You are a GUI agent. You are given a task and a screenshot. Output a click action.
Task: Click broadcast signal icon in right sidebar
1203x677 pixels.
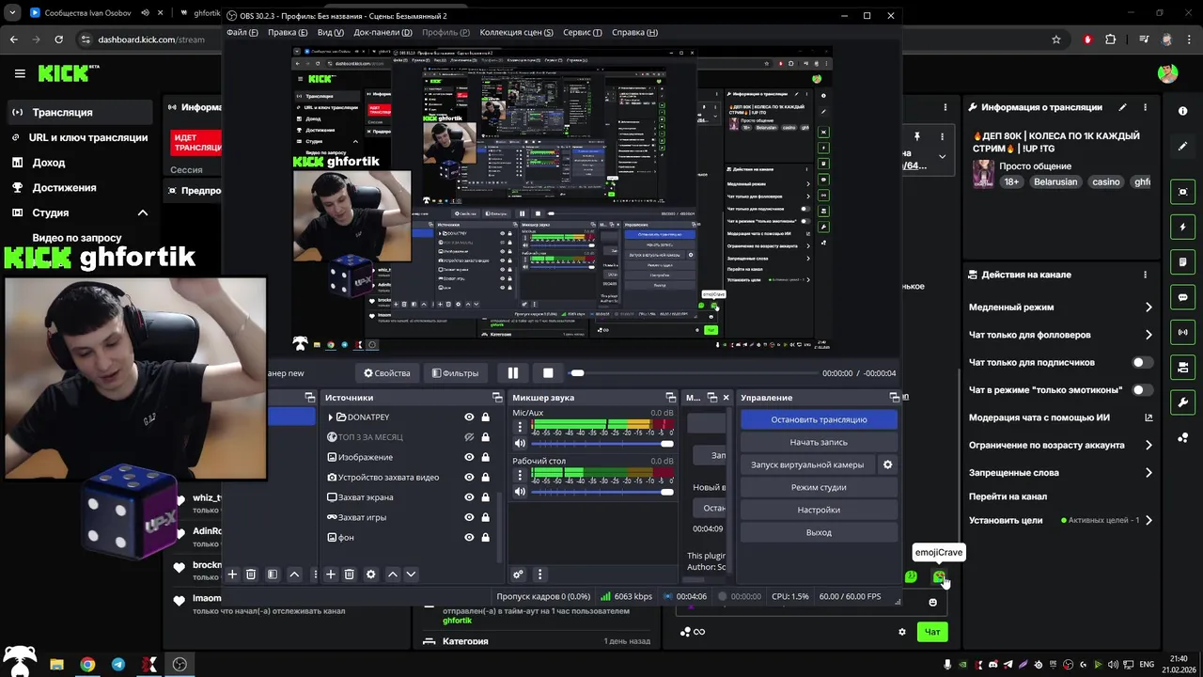coord(1182,332)
